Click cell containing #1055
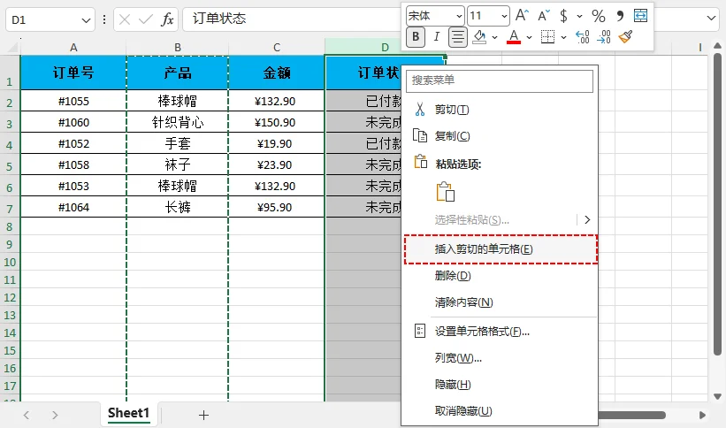Viewport: 726px width, 428px height. pos(73,101)
